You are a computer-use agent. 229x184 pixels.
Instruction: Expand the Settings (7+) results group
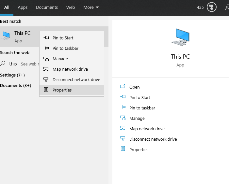pyautogui.click(x=12, y=75)
